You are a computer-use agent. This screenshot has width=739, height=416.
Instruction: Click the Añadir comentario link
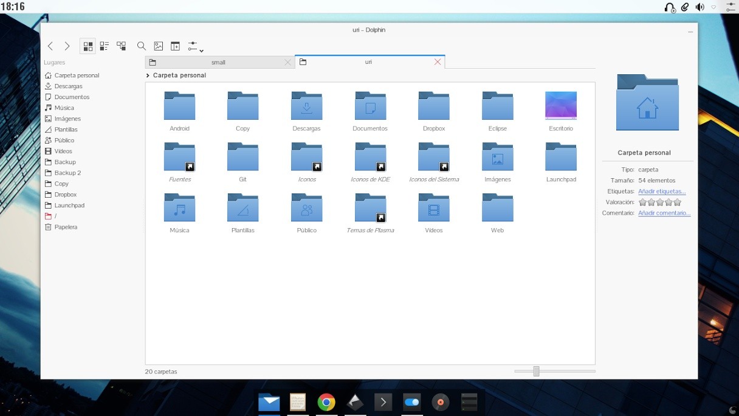664,213
